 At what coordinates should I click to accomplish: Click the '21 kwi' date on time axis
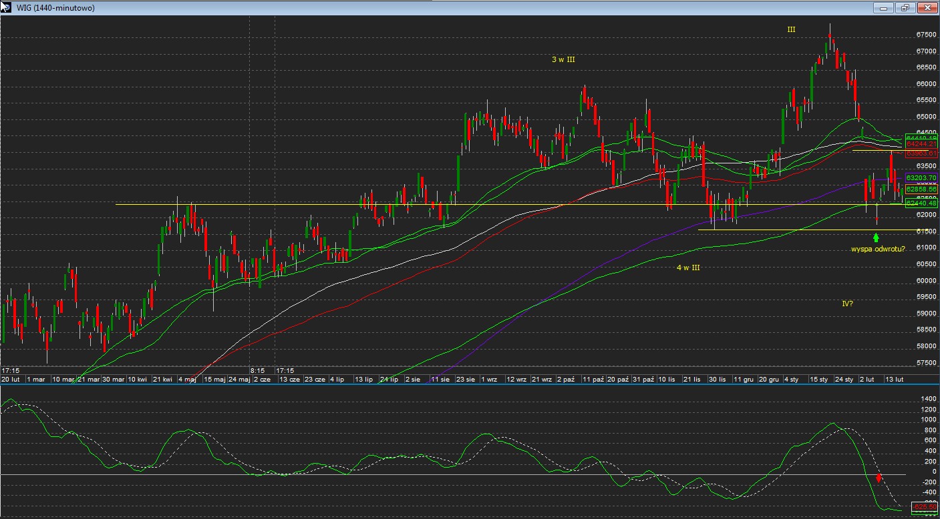pos(162,379)
